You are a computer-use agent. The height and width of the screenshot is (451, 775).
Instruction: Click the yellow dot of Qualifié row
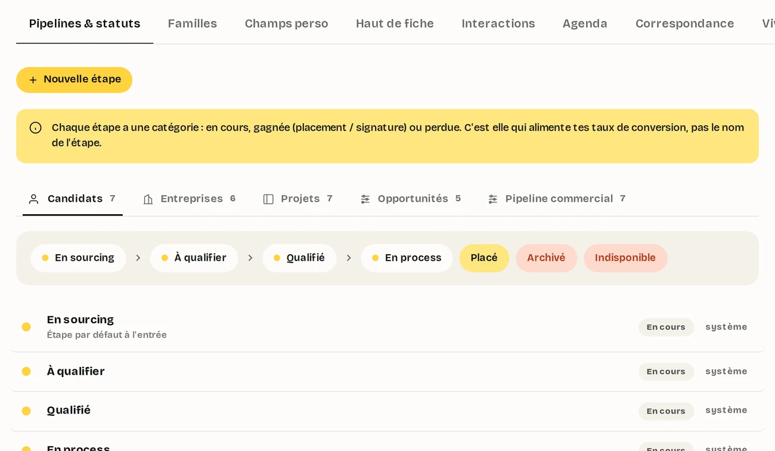tap(26, 411)
